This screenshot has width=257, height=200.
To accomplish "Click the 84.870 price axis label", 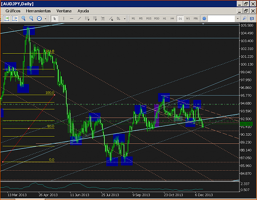I will click(x=246, y=173).
